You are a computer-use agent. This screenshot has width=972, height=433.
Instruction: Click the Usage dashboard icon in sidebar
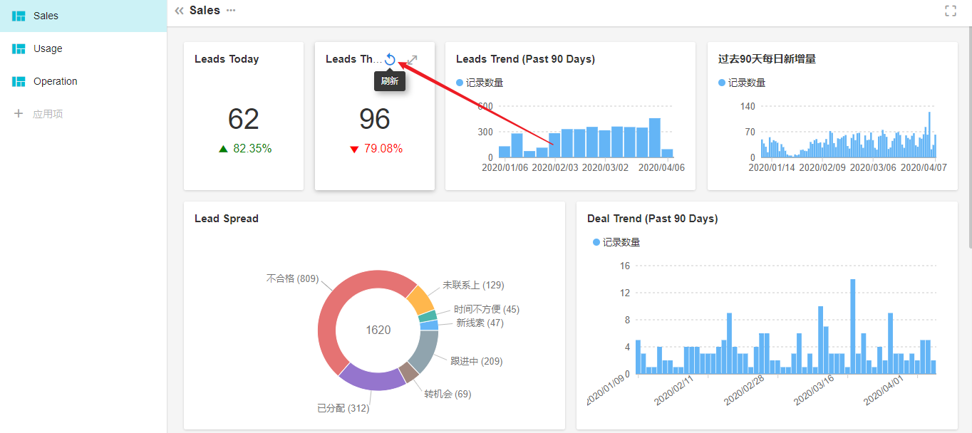tap(19, 48)
